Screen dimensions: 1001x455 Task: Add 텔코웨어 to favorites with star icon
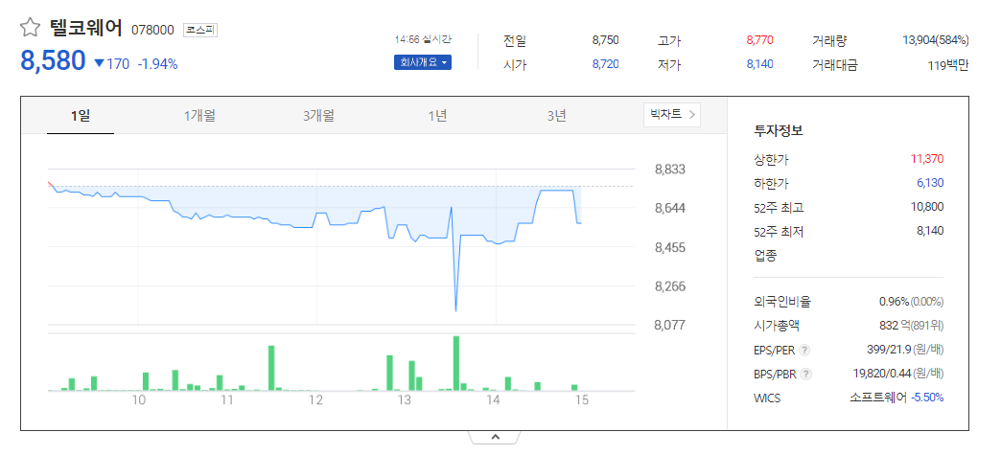30,28
